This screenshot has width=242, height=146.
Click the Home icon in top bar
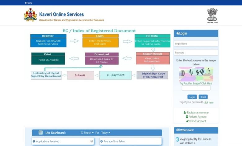25,3
